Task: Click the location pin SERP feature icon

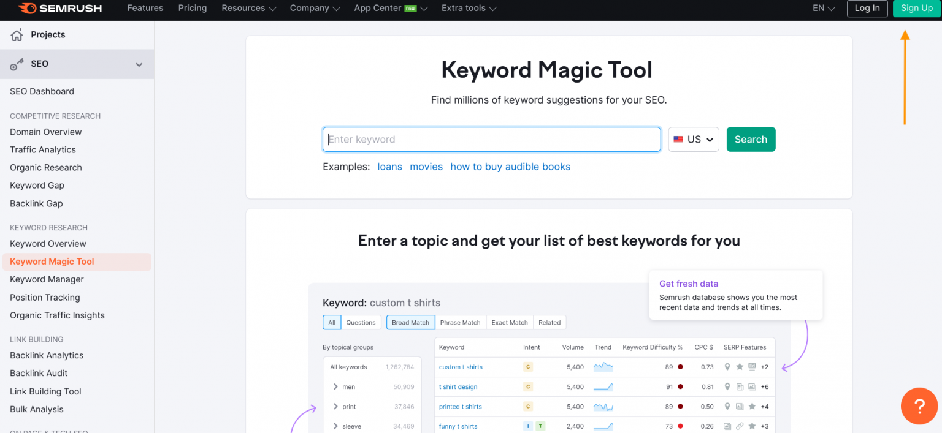Action: pos(727,366)
